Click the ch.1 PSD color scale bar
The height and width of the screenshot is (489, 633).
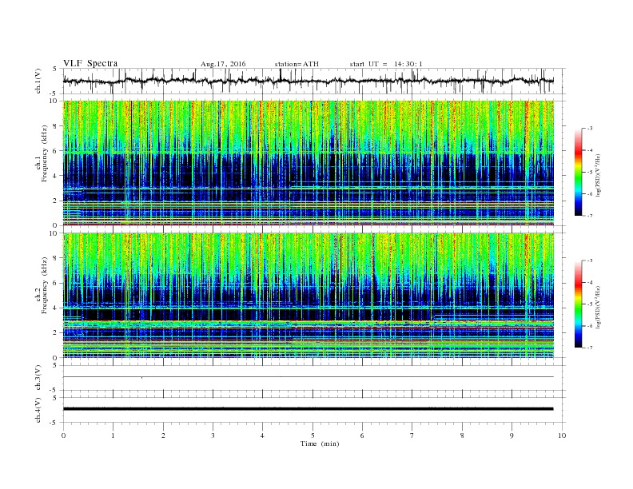tap(578, 172)
